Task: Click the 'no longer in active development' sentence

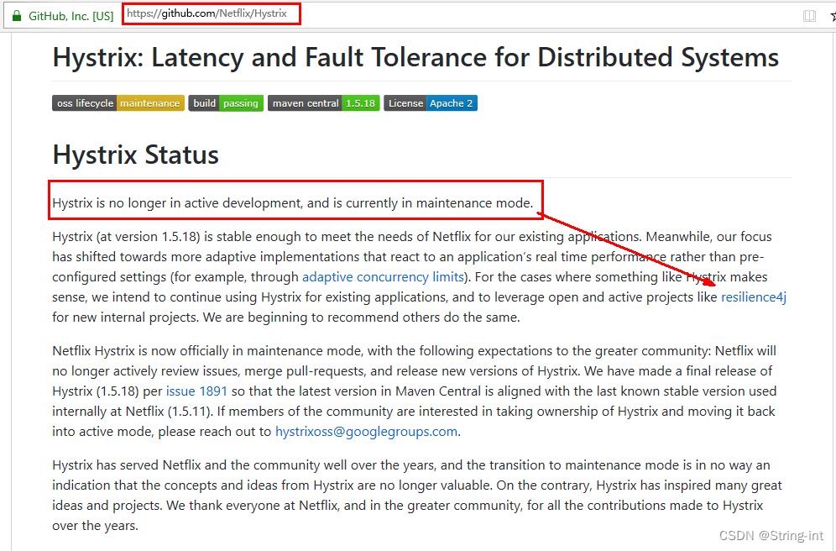Action: 293,203
